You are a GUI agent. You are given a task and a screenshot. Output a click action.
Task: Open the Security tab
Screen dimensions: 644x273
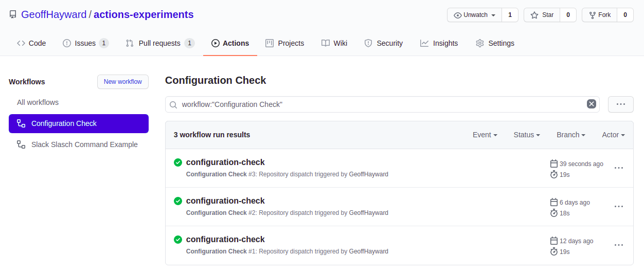pos(383,43)
